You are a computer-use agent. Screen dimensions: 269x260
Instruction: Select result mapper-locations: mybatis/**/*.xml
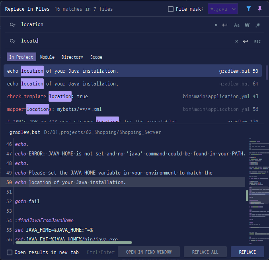tap(133, 109)
